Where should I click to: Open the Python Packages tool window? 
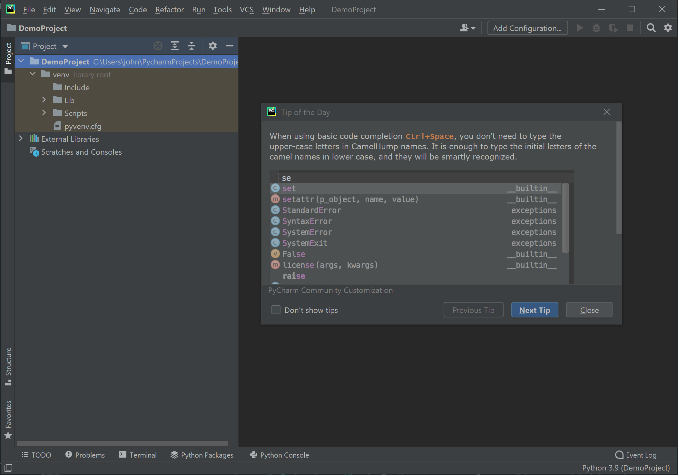(202, 455)
